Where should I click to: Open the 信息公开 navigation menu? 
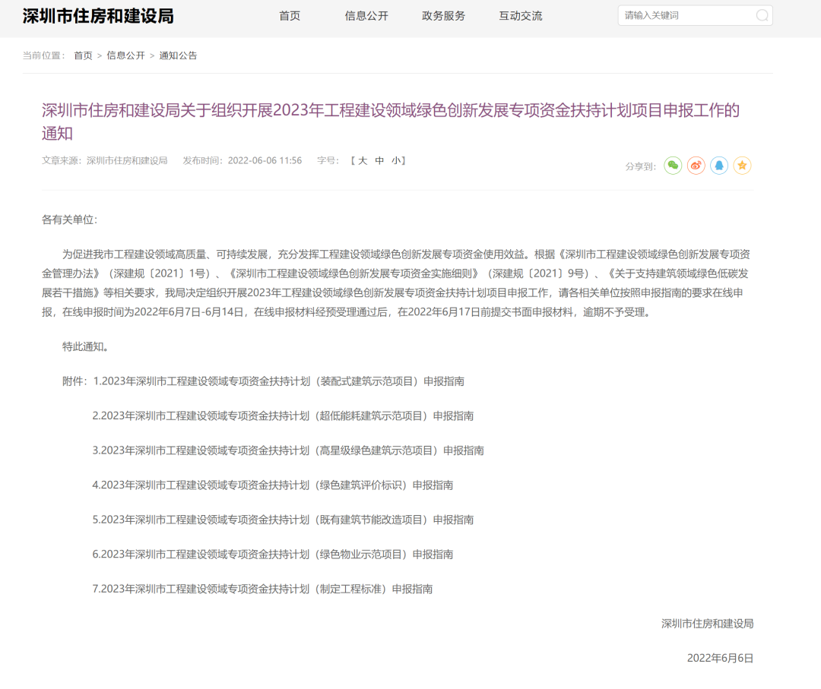coord(366,16)
